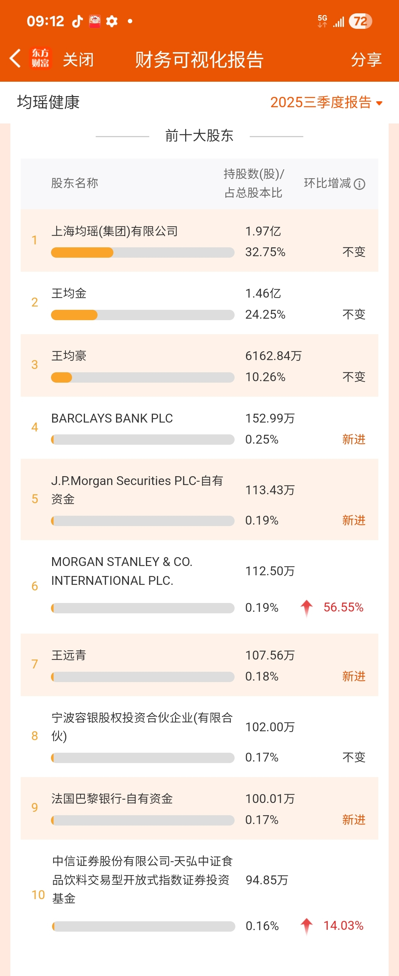Tap the back arrow icon
The height and width of the screenshot is (976, 399).
pos(15,59)
